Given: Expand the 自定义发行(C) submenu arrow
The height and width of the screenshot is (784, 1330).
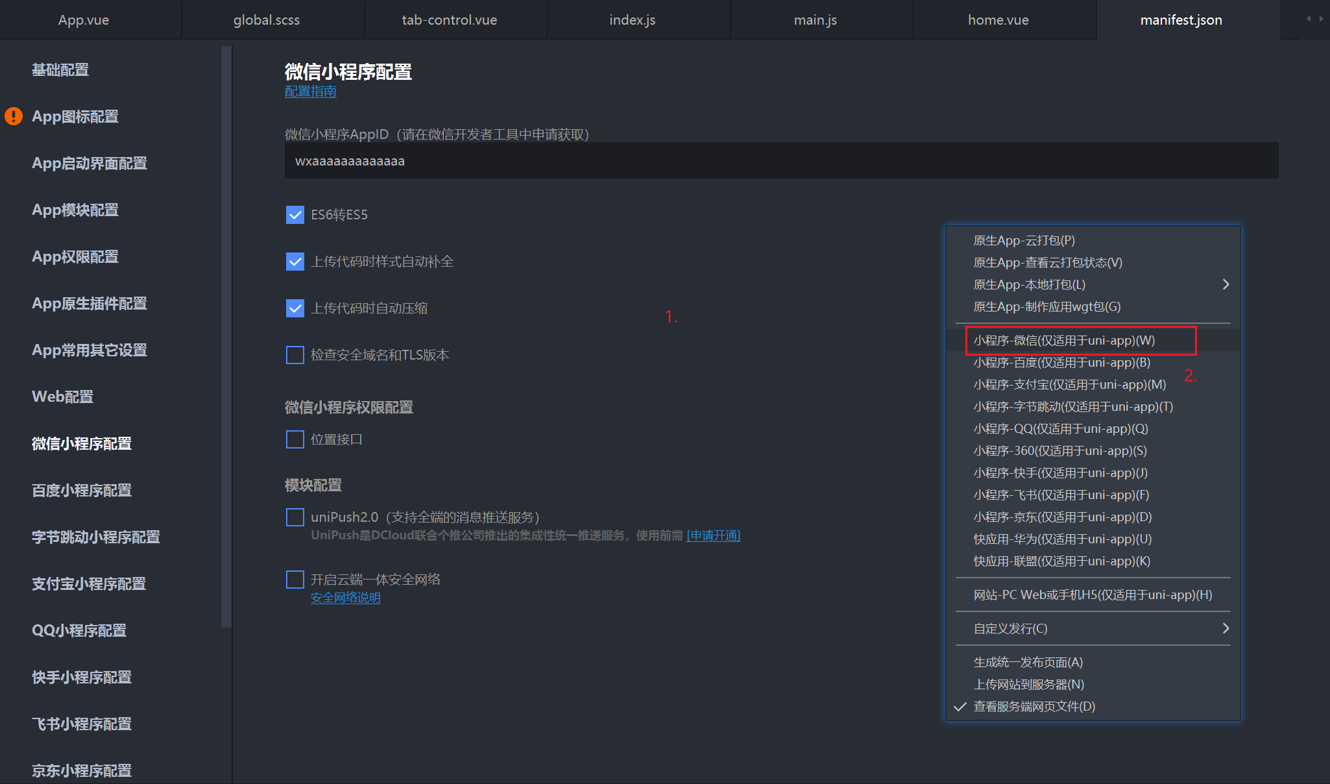Looking at the screenshot, I should click(1226, 628).
